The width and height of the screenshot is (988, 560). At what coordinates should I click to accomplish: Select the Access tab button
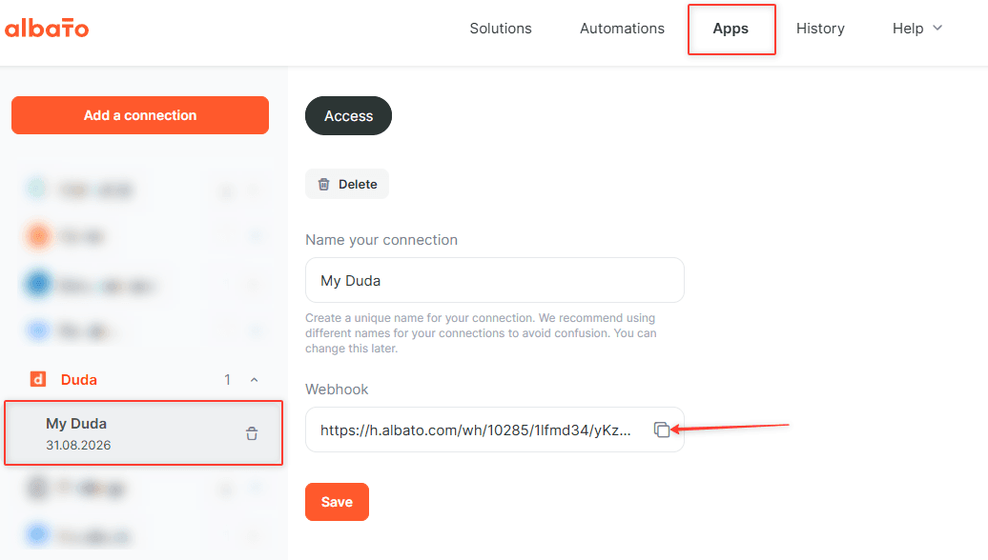pos(348,116)
